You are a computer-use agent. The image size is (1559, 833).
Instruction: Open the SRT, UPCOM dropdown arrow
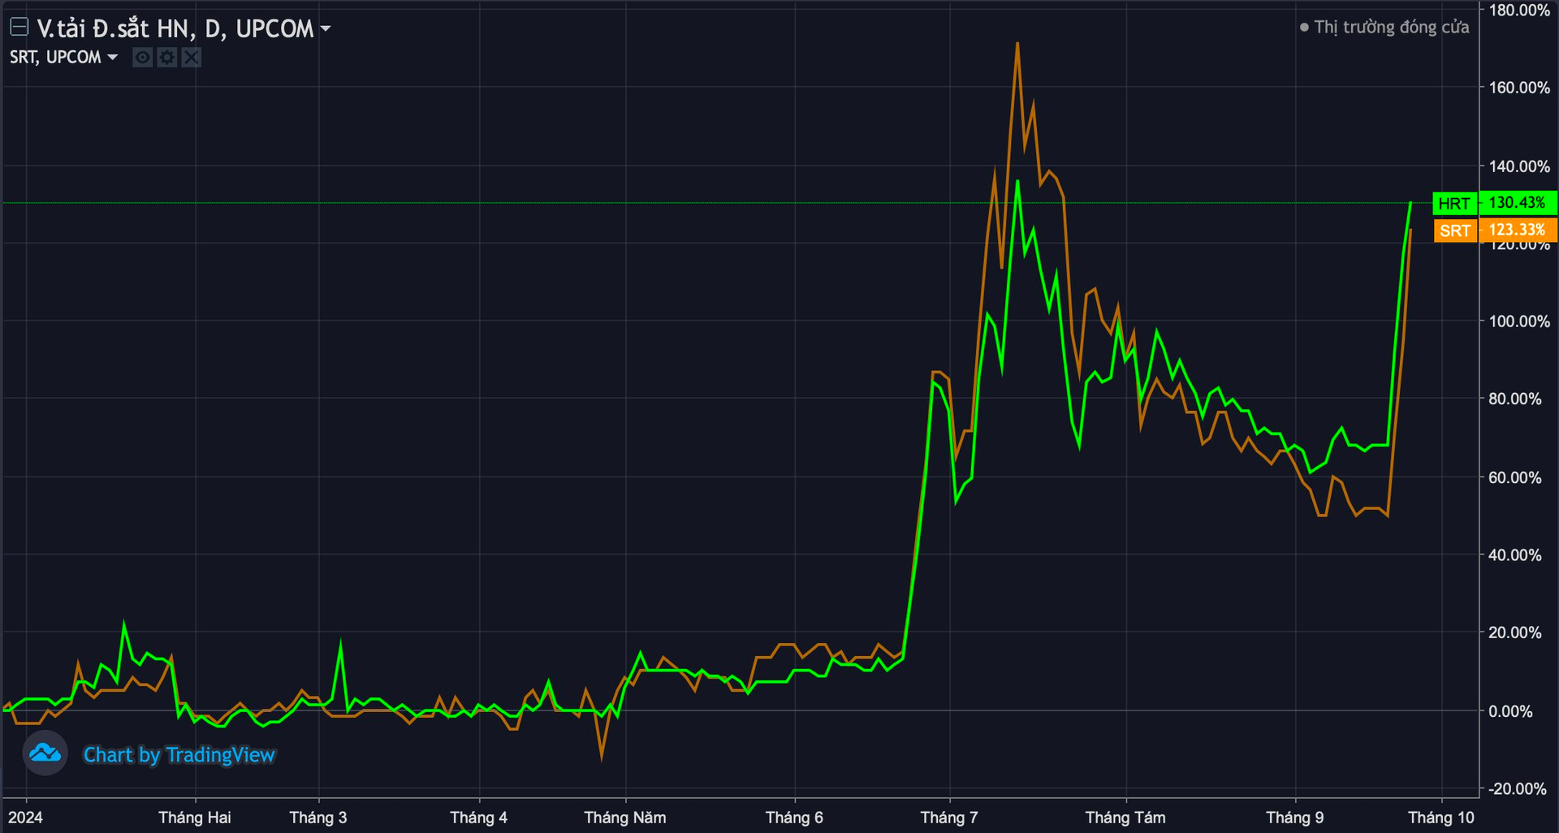(x=113, y=58)
